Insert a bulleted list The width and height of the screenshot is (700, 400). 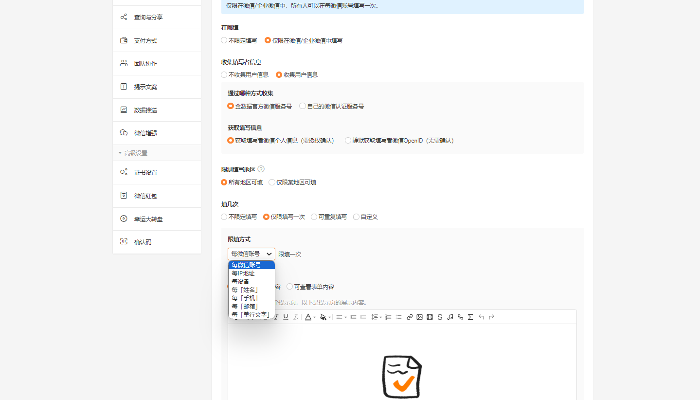tap(398, 317)
